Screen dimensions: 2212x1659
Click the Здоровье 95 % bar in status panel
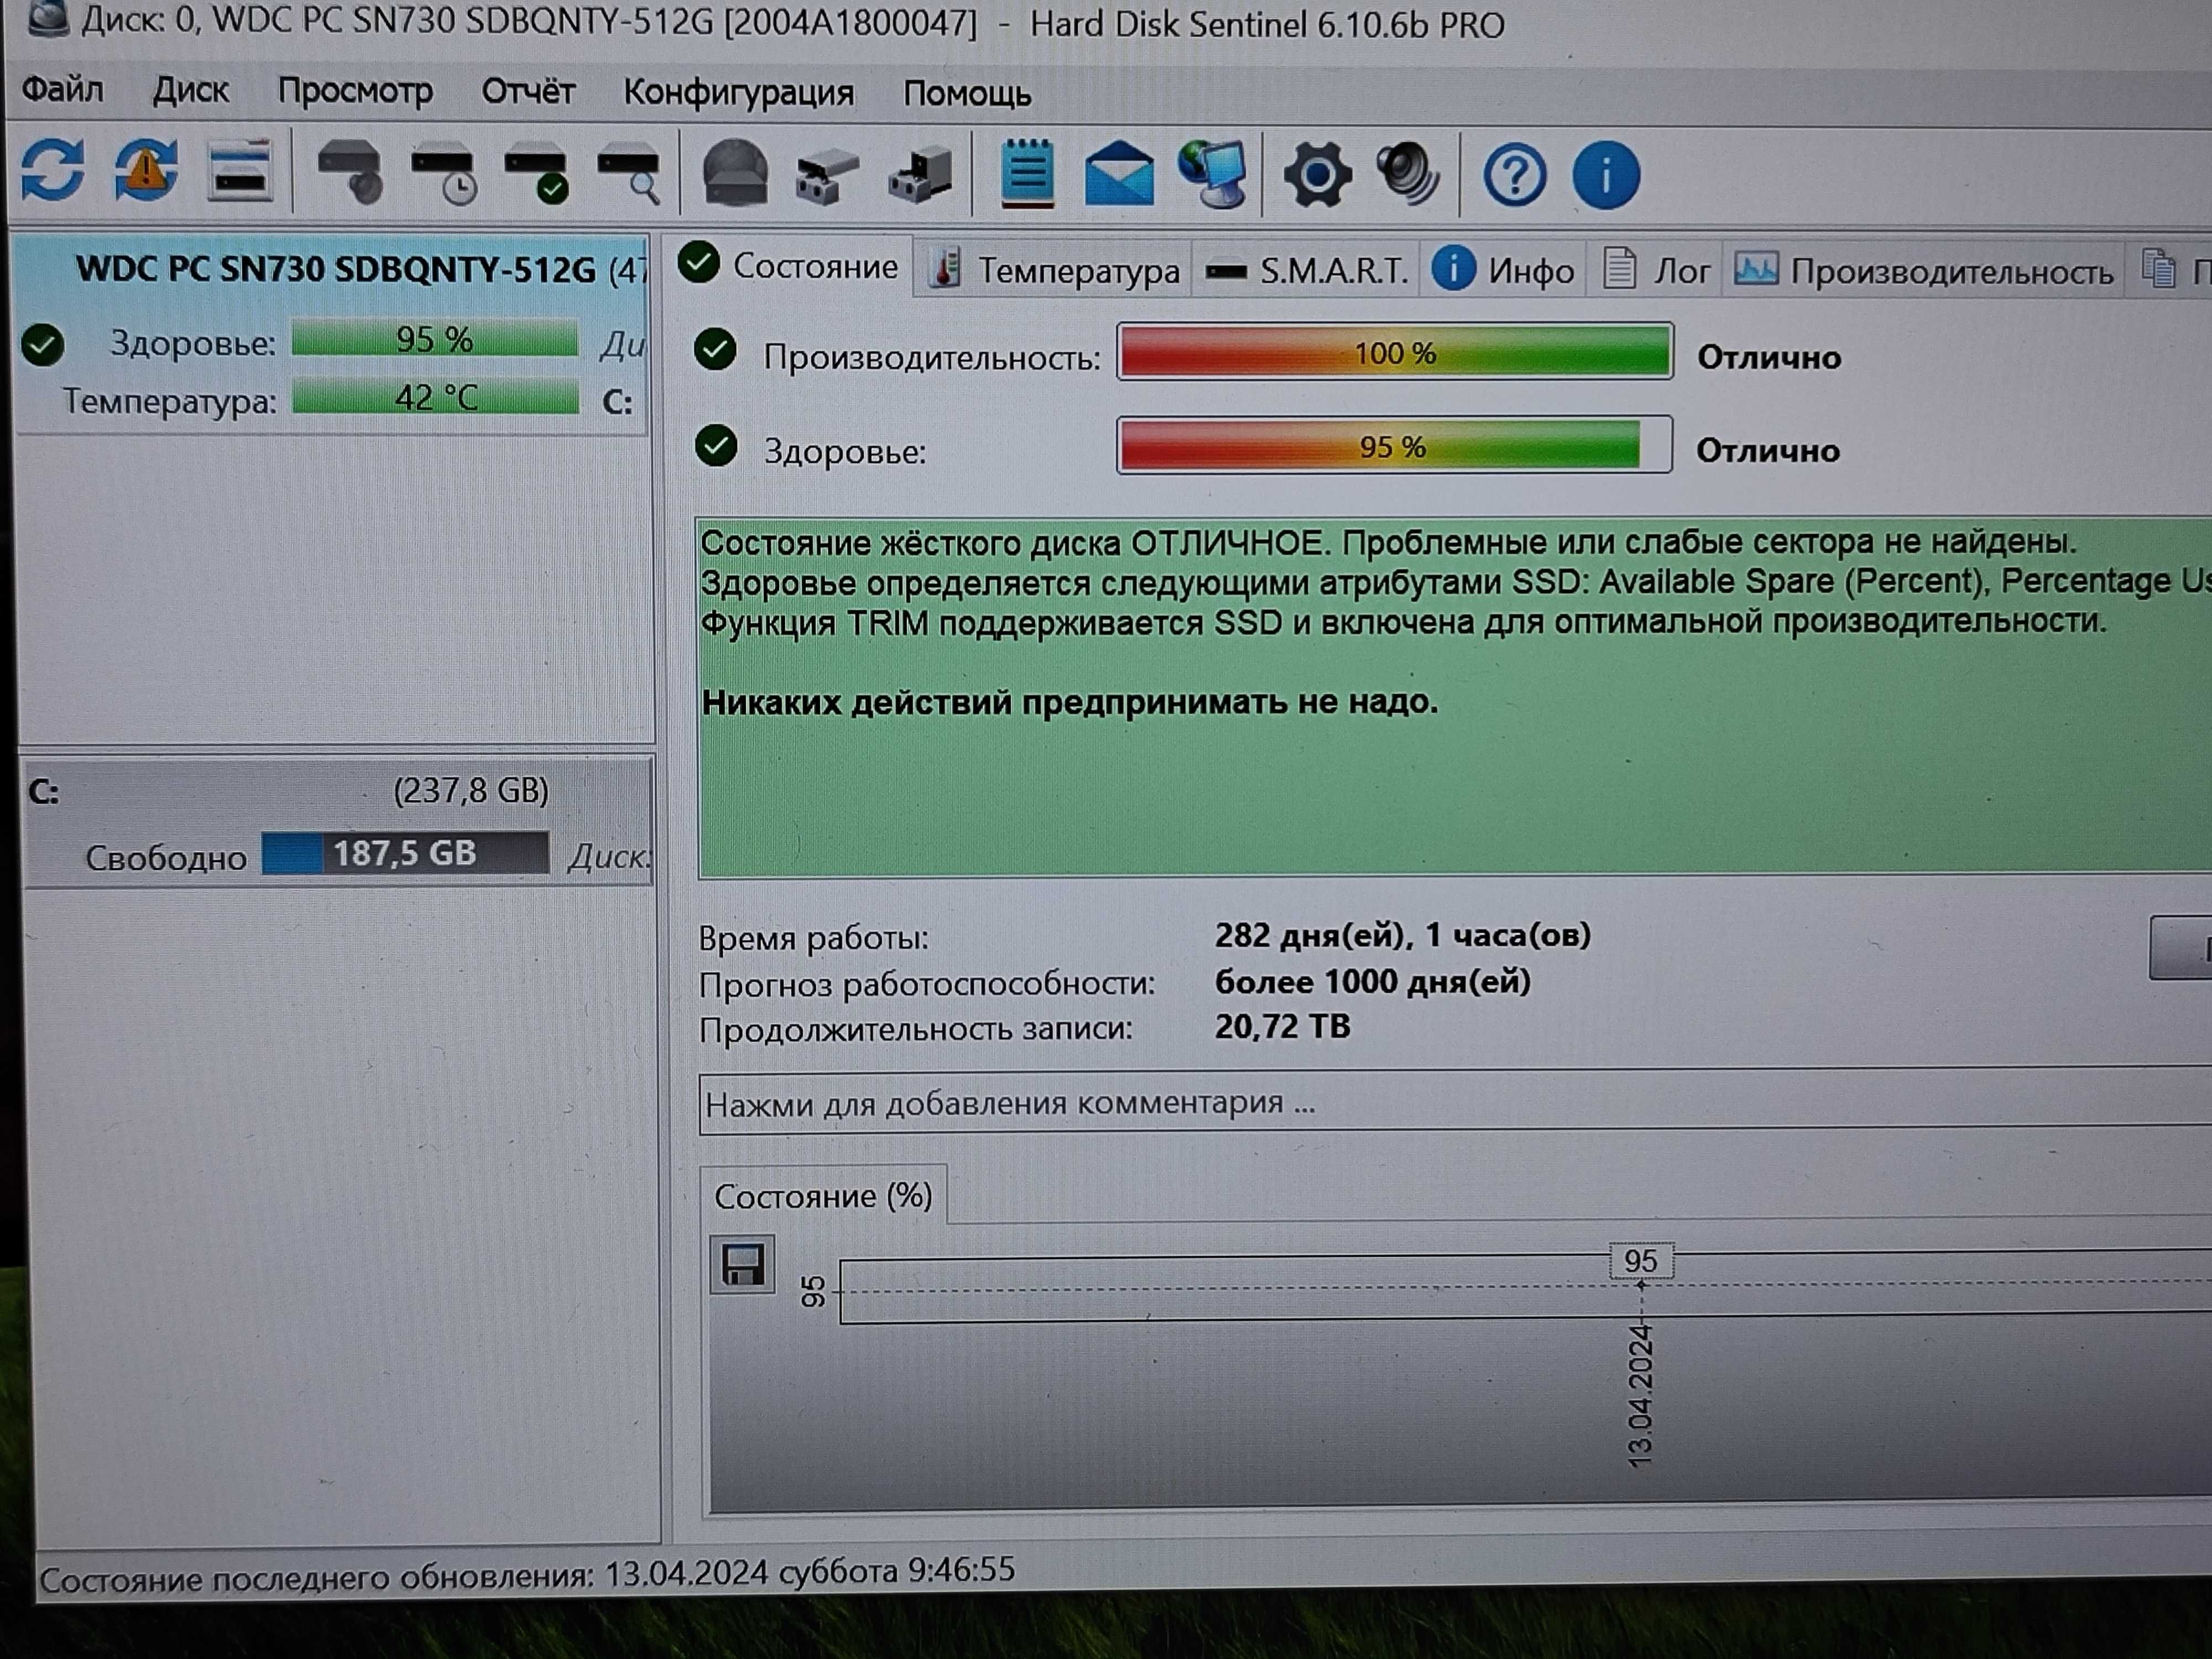(1394, 446)
